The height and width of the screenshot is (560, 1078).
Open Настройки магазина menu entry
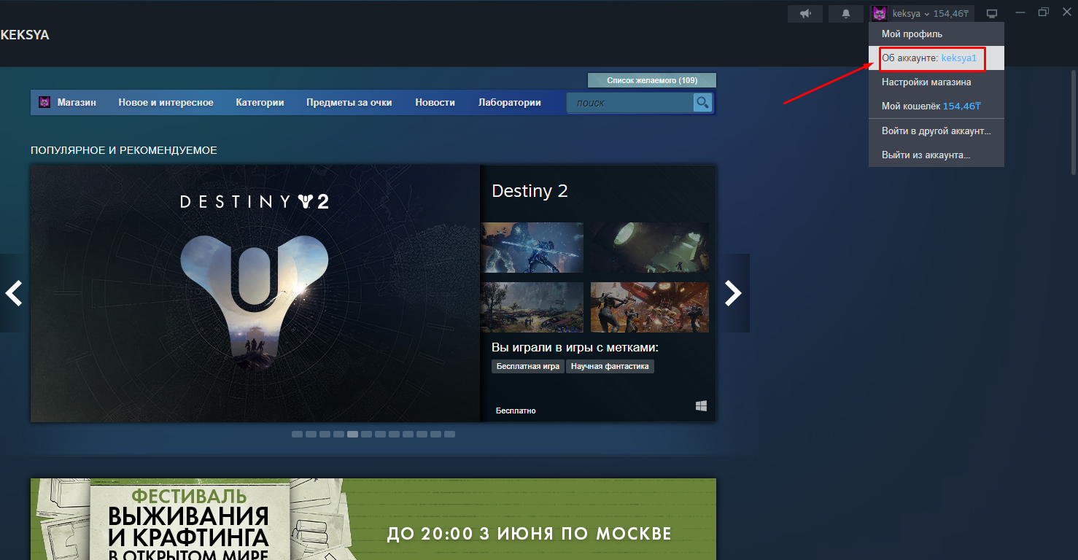tap(937, 82)
